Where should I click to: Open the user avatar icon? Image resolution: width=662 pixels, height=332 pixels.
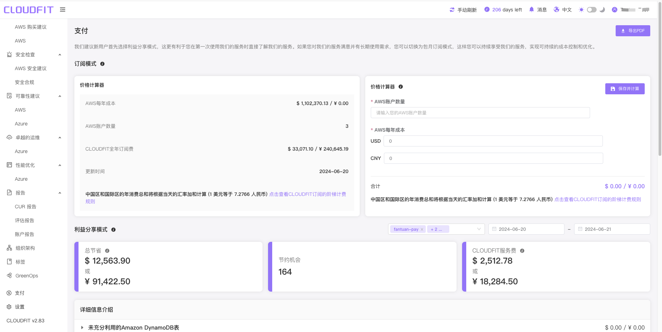point(615,10)
